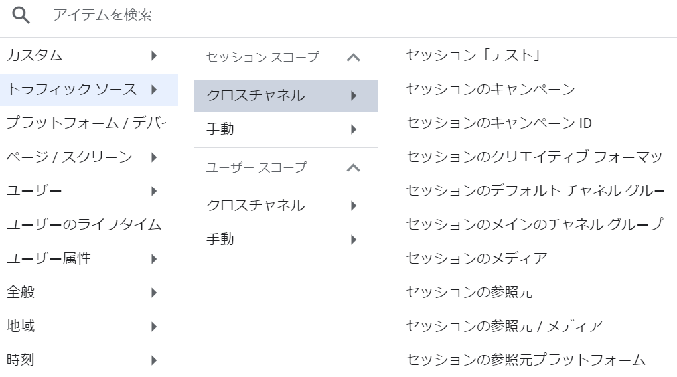Select セッションの参照元 / メディア item
The width and height of the screenshot is (677, 377).
point(504,326)
